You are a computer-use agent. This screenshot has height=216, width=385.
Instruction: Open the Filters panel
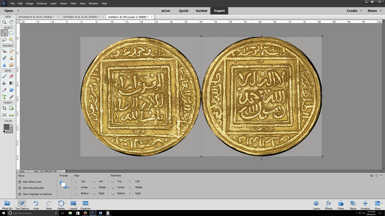click(x=341, y=205)
